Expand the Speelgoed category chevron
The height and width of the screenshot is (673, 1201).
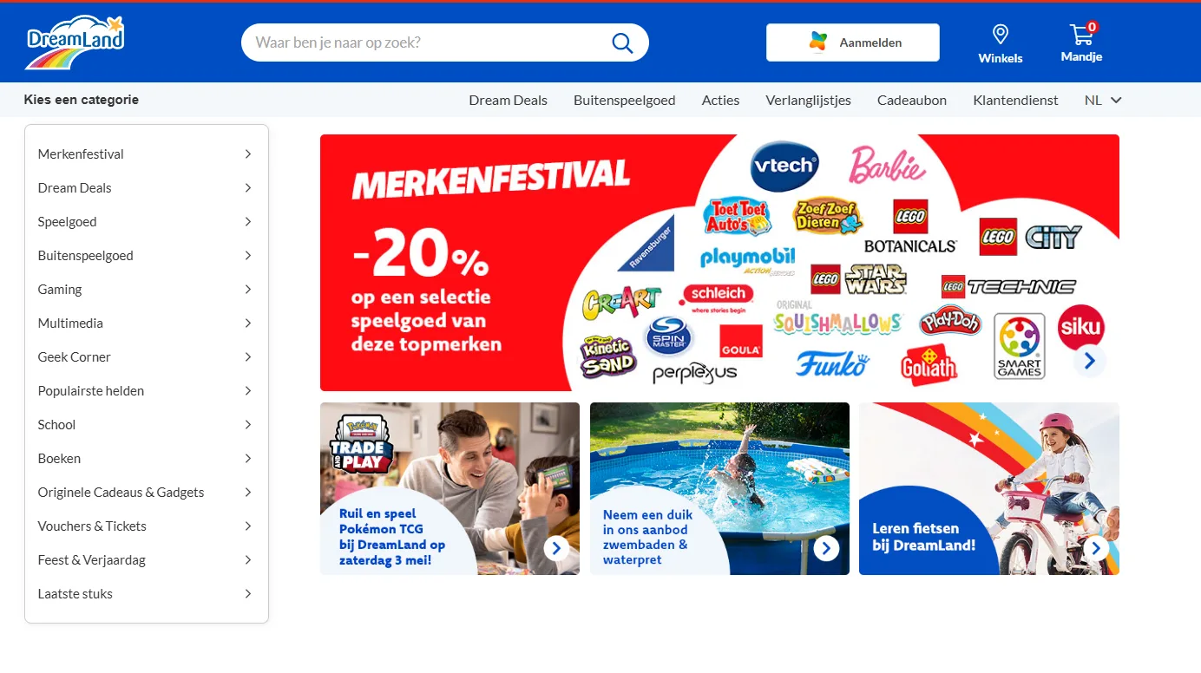click(248, 221)
